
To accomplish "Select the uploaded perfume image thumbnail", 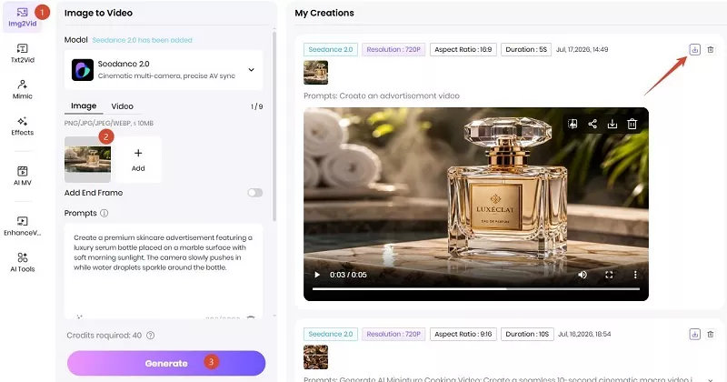I will [x=87, y=159].
